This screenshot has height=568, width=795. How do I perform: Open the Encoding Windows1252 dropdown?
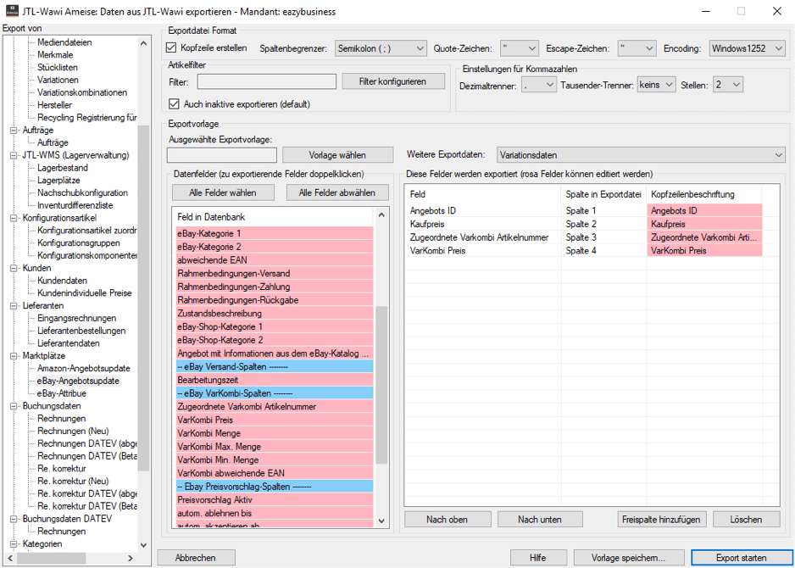pos(747,48)
